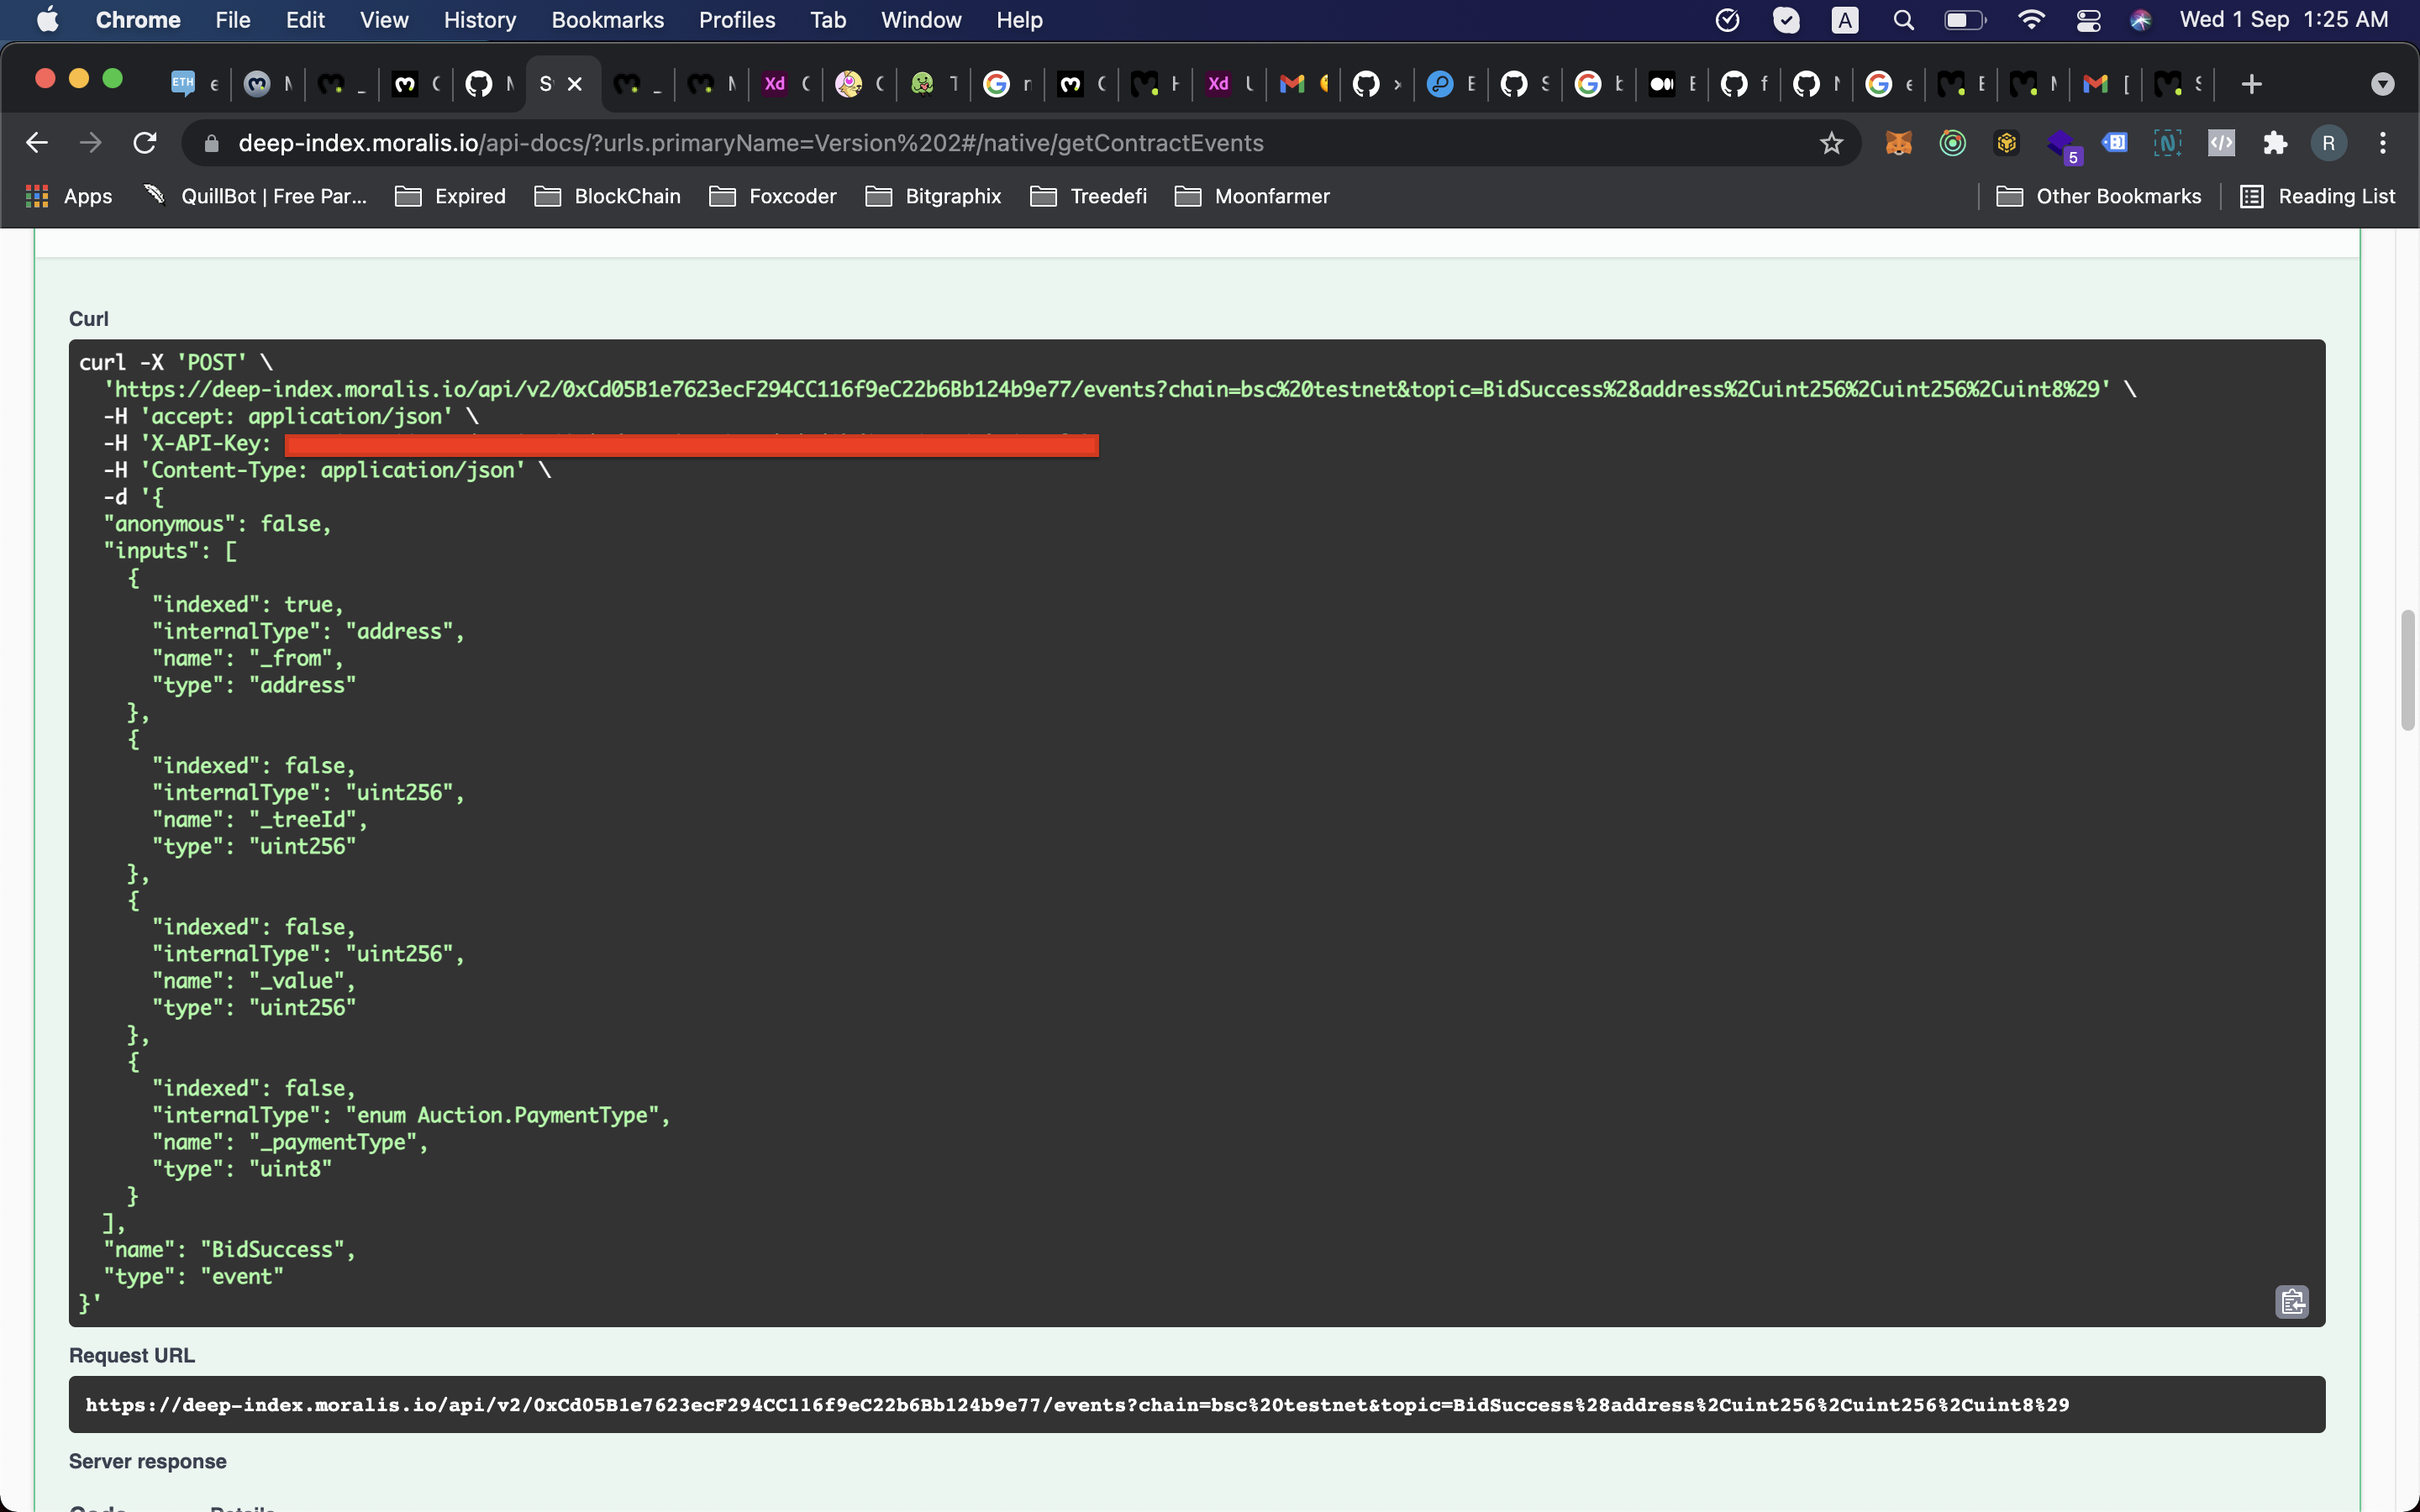The image size is (2420, 1512).
Task: Open the Apple menu
Action: [46, 20]
